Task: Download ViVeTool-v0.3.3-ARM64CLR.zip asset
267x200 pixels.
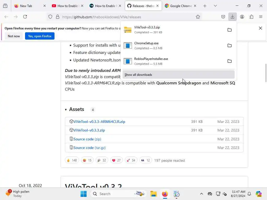Action: (99, 122)
